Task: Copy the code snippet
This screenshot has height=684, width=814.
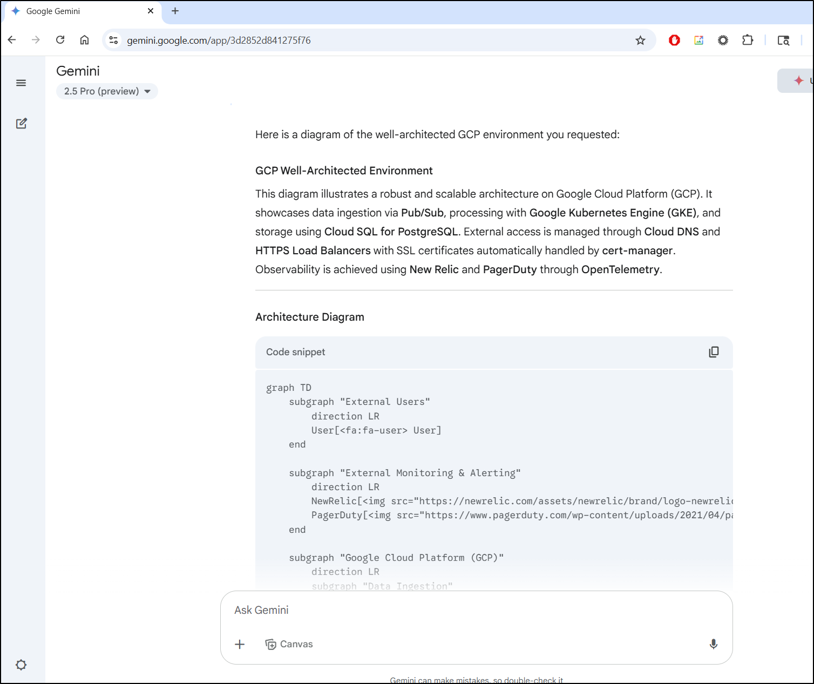Action: [714, 352]
